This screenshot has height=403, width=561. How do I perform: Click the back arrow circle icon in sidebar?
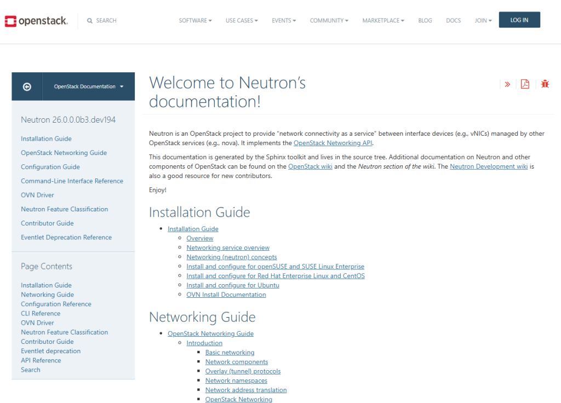tap(27, 87)
